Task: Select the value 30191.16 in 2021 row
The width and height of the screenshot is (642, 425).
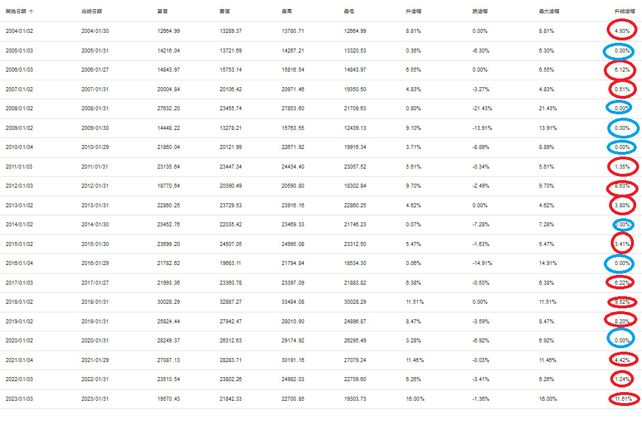Action: (x=292, y=360)
